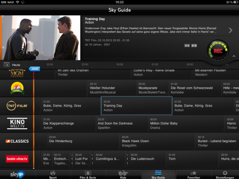Select the beate-uhse.tv channel logo
The image size is (239, 179).
point(17,159)
